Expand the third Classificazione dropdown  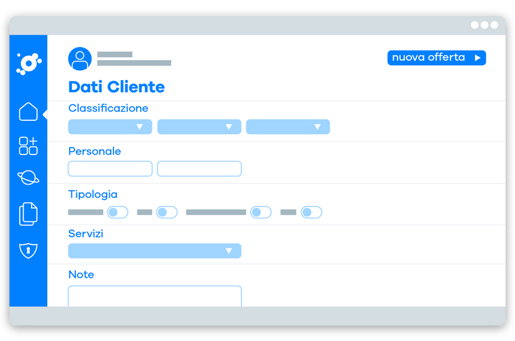288,126
